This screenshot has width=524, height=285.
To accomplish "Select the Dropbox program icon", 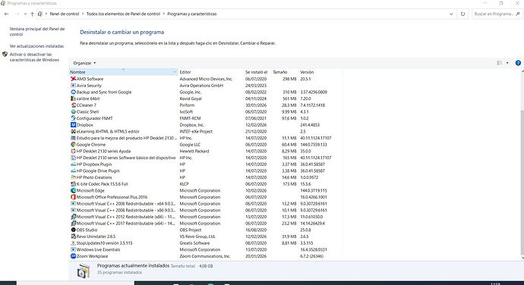I will pyautogui.click(x=73, y=125).
